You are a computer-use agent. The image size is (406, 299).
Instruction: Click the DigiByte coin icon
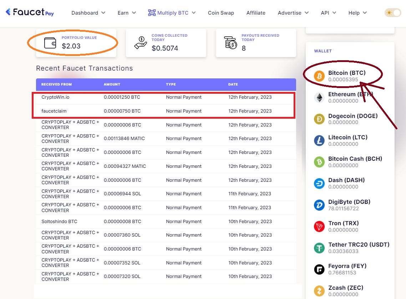click(x=319, y=205)
